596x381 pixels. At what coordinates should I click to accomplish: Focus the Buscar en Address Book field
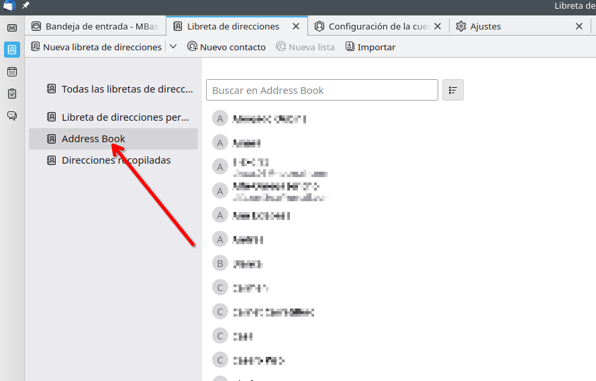point(322,90)
